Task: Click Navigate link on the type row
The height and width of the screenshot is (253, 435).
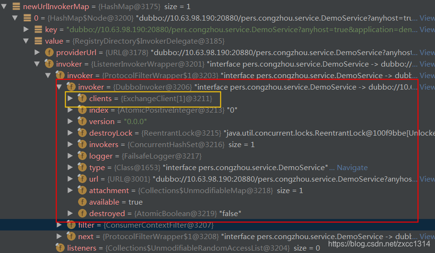Action: coord(352,168)
